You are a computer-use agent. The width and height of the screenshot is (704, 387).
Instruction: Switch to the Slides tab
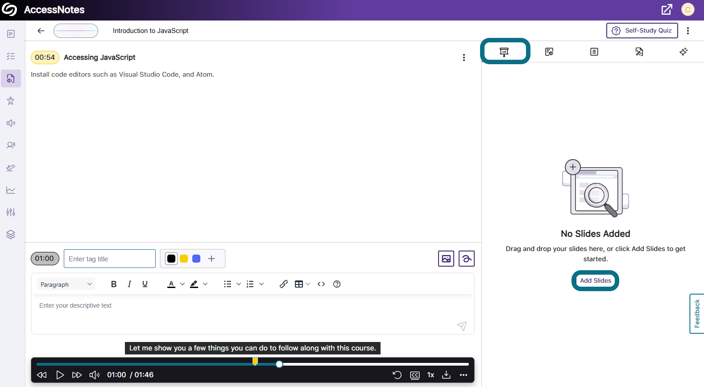[504, 52]
